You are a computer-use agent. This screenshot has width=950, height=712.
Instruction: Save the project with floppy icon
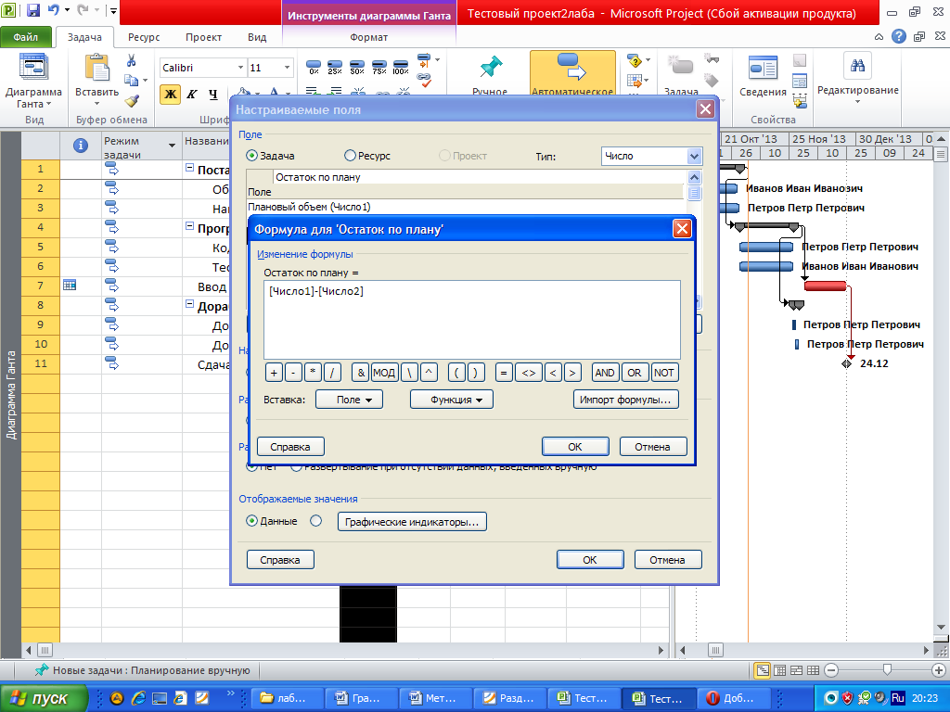click(33, 9)
